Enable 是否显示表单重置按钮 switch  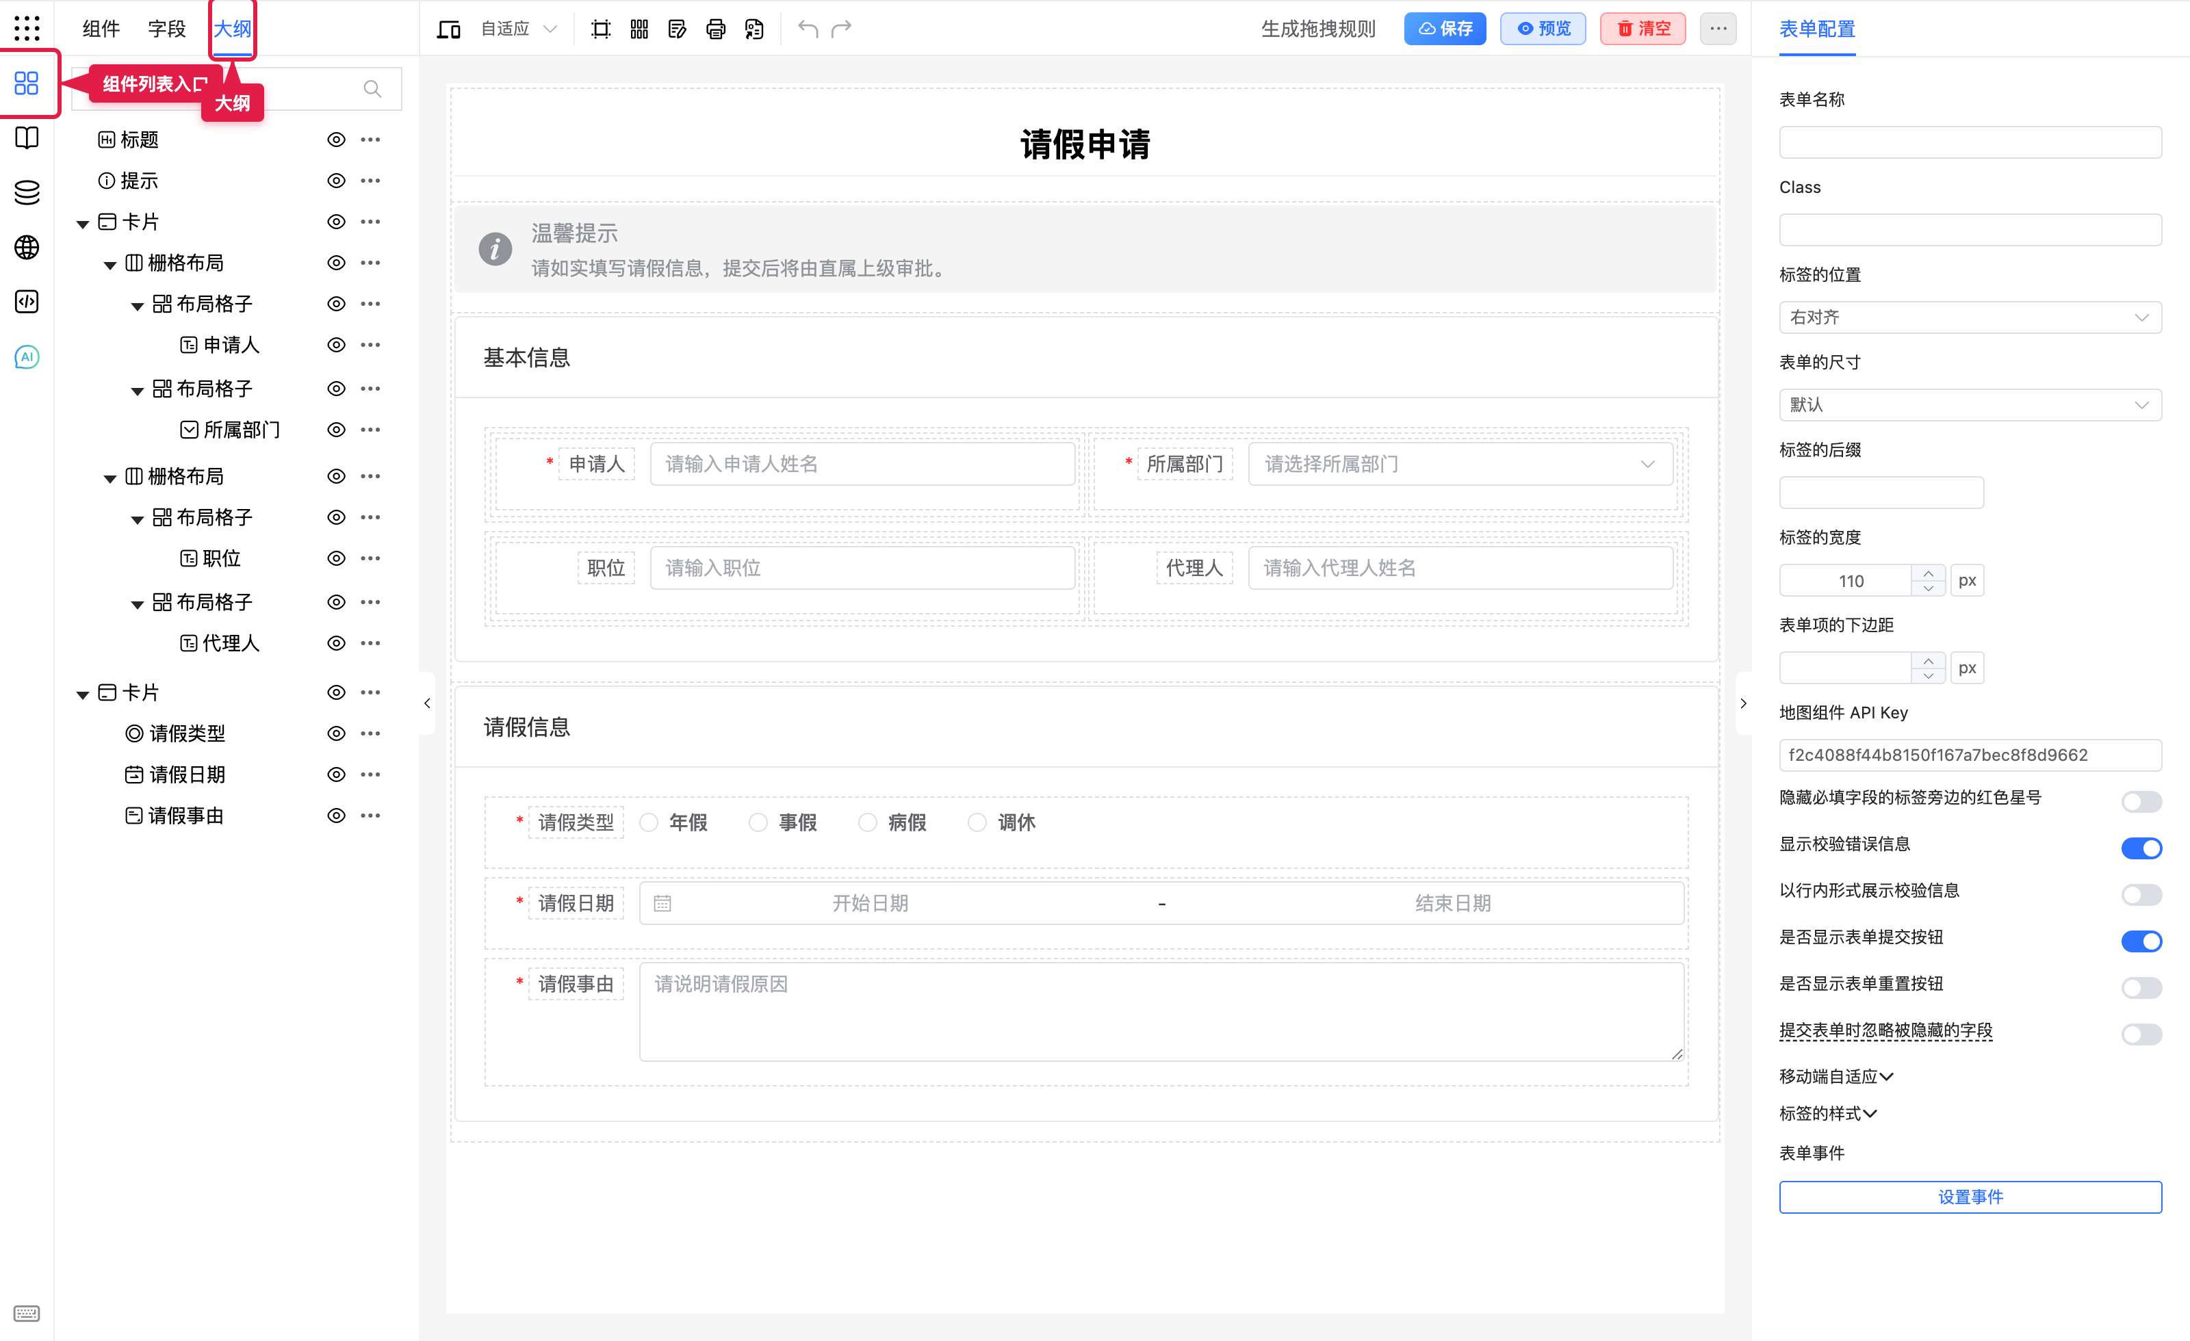(x=2141, y=987)
